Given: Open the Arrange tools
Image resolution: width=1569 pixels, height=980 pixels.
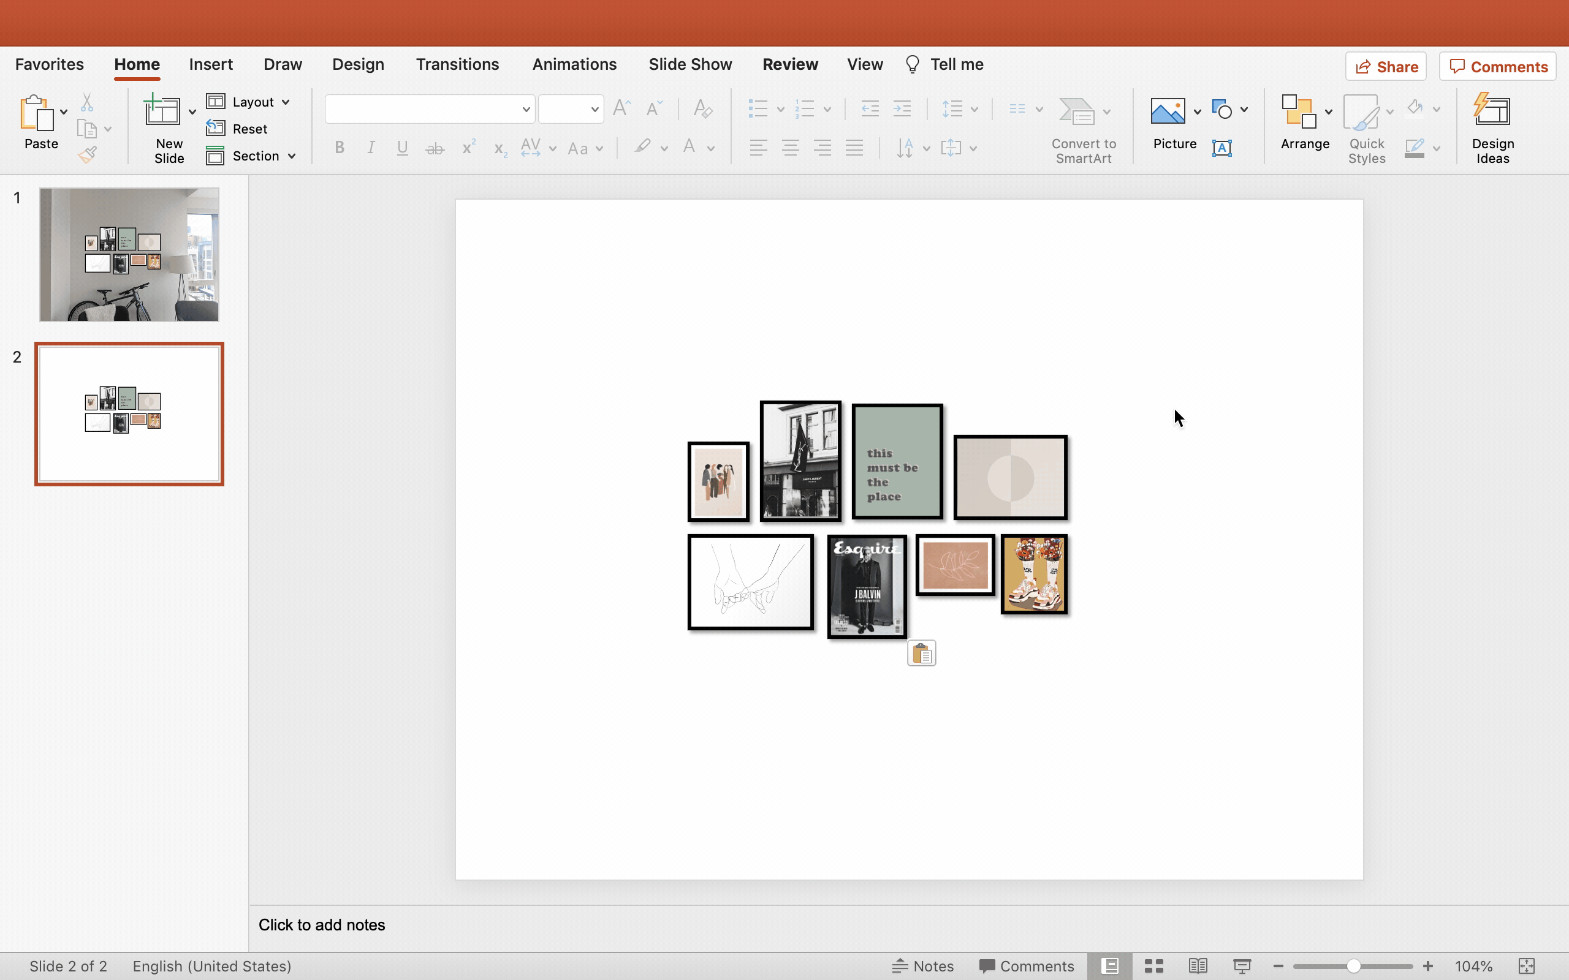Looking at the screenshot, I should pos(1304,123).
